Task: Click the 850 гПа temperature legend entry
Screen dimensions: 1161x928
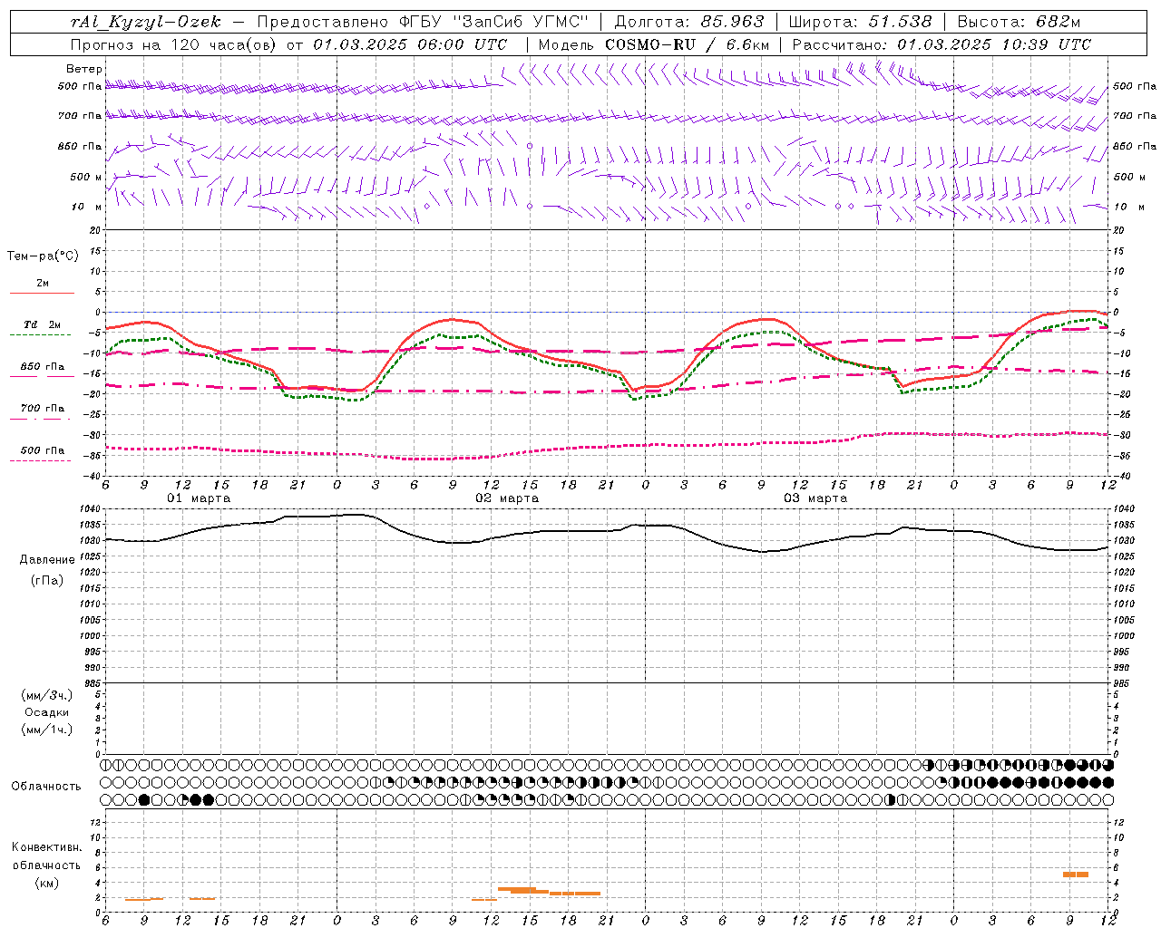Action: coord(42,367)
